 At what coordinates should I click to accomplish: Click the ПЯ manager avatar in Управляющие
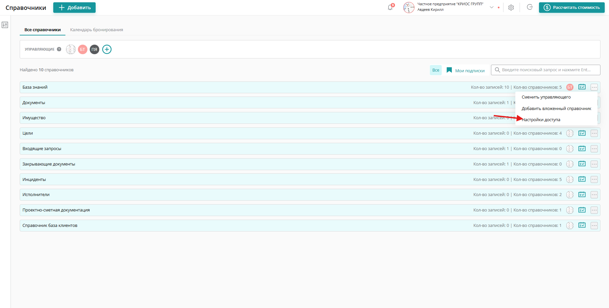click(94, 49)
